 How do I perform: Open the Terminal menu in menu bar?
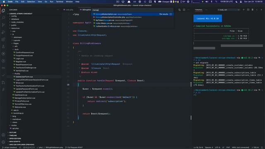[x=60, y=2]
